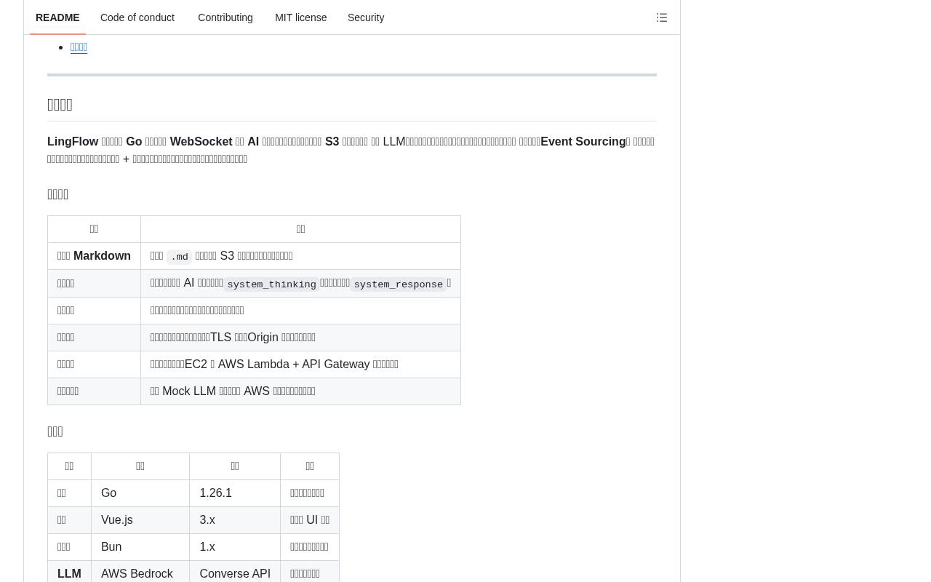Click the 1.26.1 version cell
The width and height of the screenshot is (931, 582).
coord(235,493)
